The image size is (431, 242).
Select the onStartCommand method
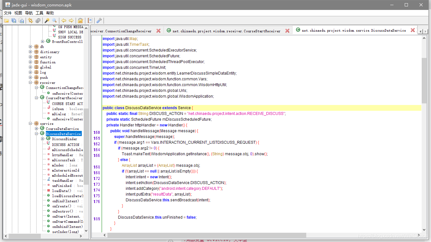coord(67,222)
